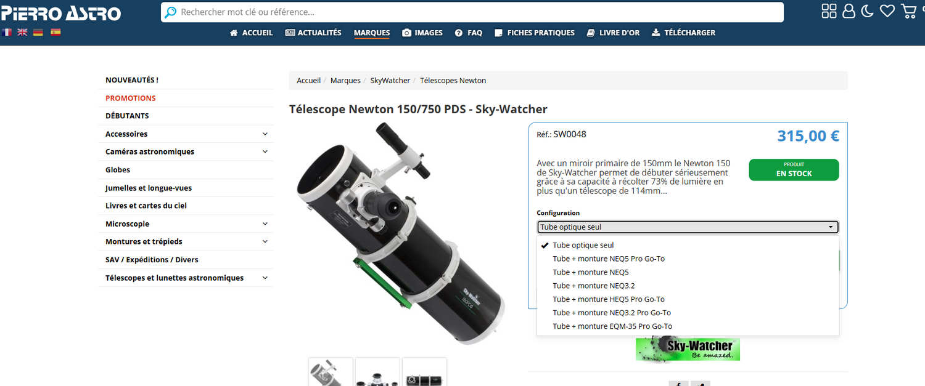The image size is (925, 386).
Task: Select Tube + monture HEQ5 Pro Go-To
Action: (x=688, y=299)
